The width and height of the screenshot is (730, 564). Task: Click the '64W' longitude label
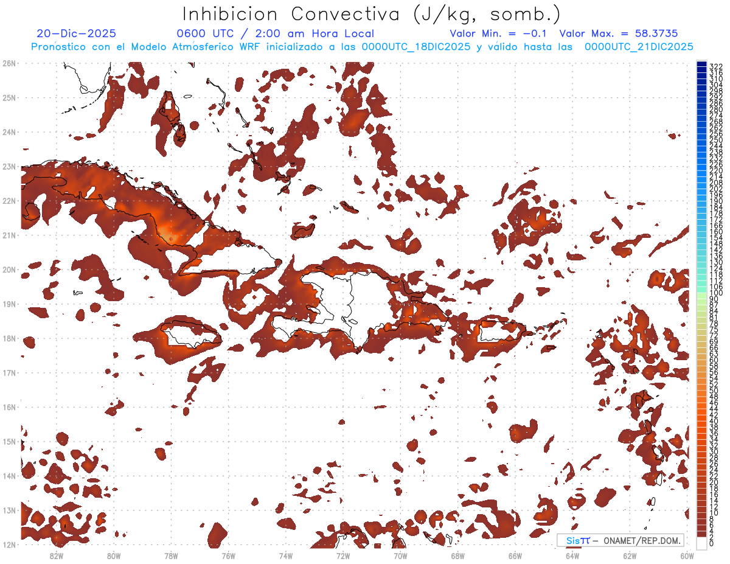[x=572, y=555]
